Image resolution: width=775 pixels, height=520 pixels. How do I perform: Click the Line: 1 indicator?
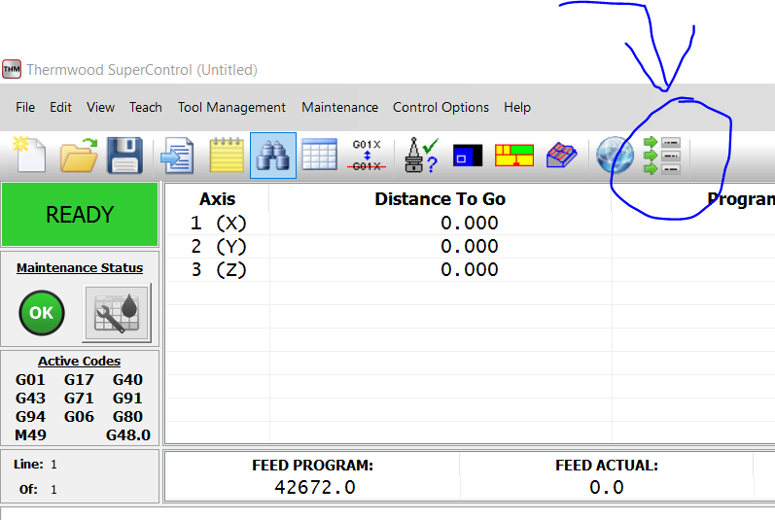click(x=35, y=465)
